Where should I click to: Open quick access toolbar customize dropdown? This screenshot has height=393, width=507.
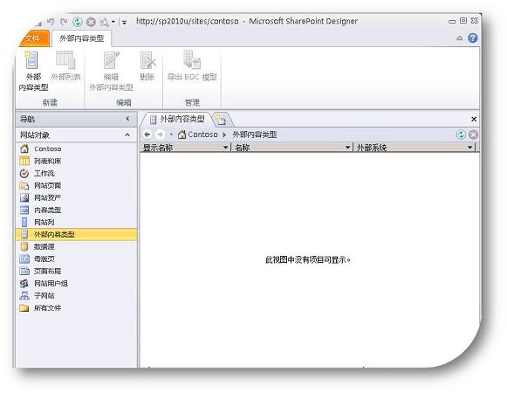(125, 23)
